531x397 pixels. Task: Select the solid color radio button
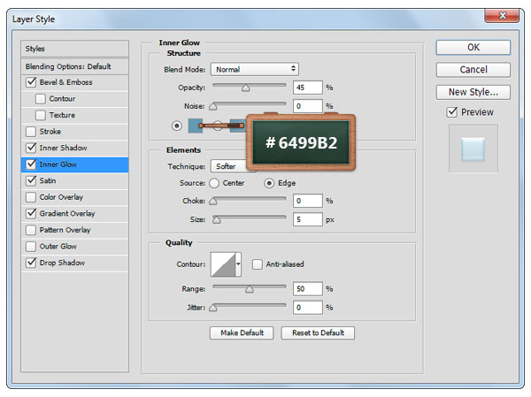176,126
